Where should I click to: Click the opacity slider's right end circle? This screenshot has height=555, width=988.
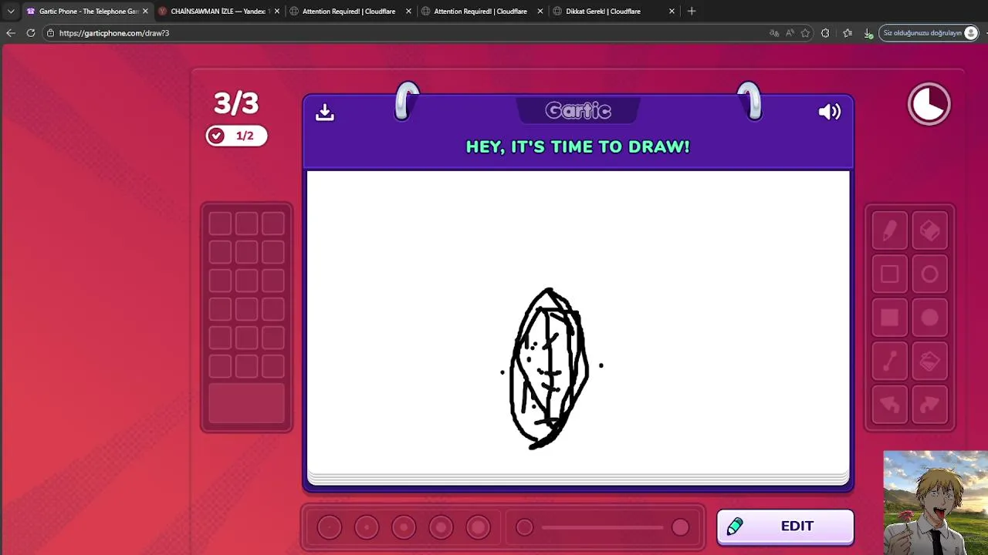tap(680, 527)
